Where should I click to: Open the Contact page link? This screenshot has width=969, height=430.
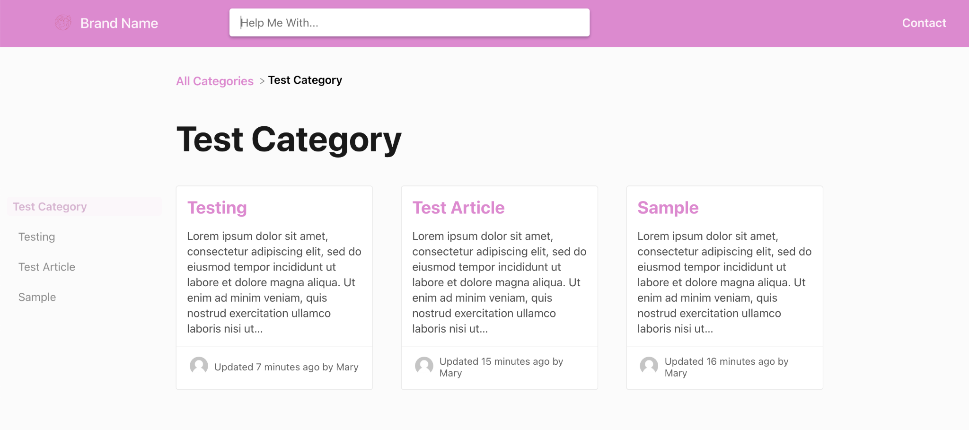(924, 23)
